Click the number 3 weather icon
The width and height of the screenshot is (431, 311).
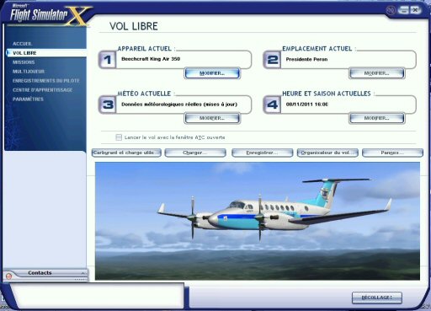[x=107, y=105]
